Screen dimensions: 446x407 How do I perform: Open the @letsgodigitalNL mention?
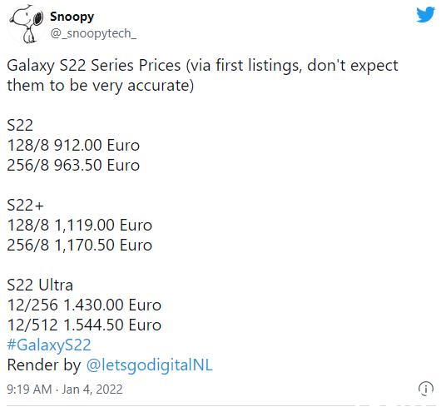(x=149, y=365)
